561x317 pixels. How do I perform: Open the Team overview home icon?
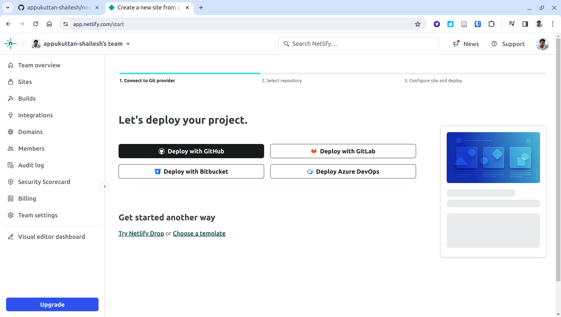pyautogui.click(x=10, y=65)
